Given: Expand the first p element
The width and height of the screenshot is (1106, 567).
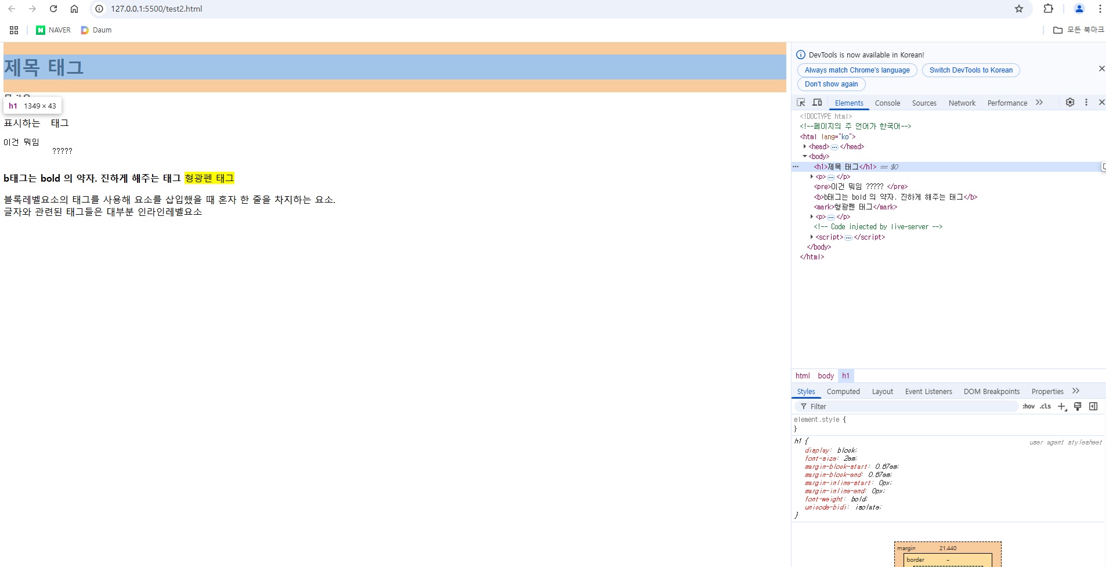Looking at the screenshot, I should click(x=812, y=177).
